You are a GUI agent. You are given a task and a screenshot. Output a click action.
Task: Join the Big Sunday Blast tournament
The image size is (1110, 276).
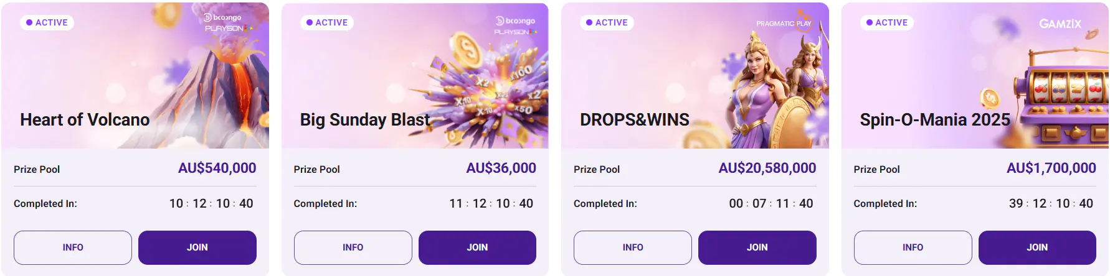tap(477, 247)
